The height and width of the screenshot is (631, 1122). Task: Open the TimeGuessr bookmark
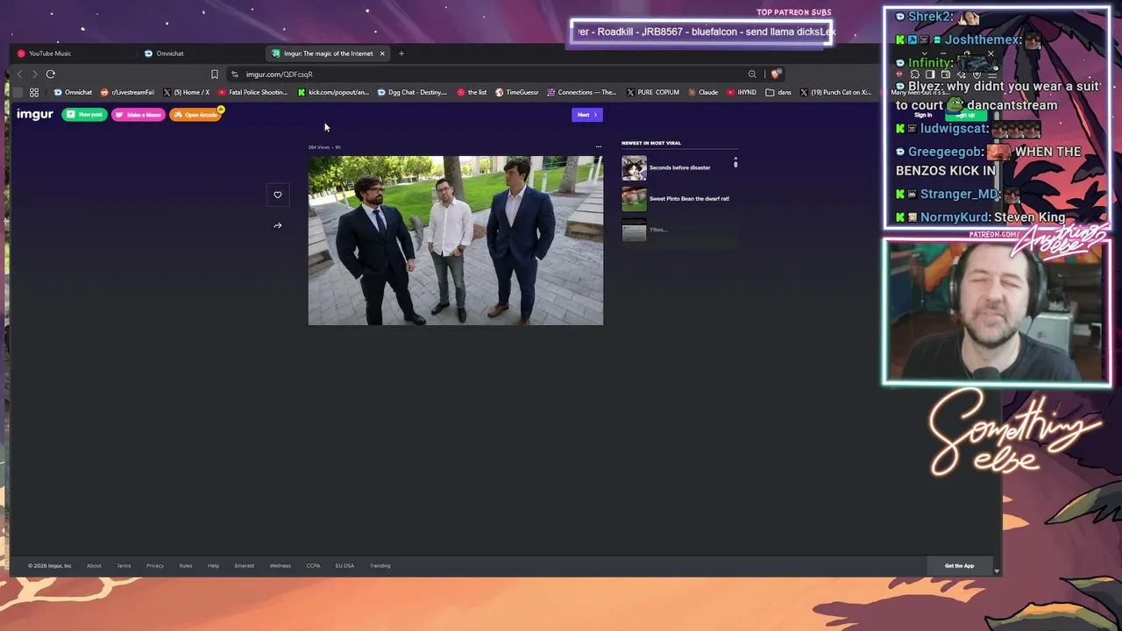(x=516, y=92)
